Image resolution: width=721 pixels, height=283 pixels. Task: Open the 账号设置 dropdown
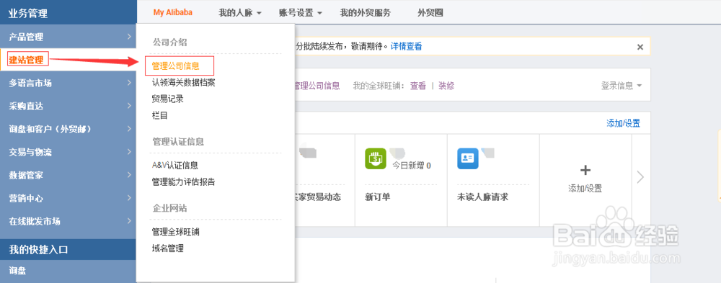[300, 13]
